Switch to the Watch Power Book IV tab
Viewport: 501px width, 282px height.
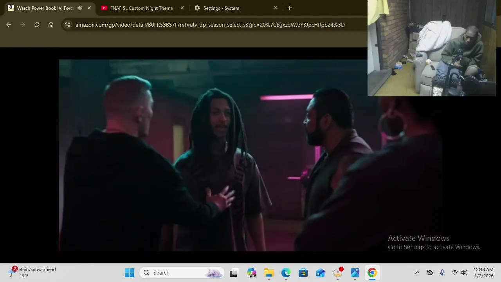[46, 8]
